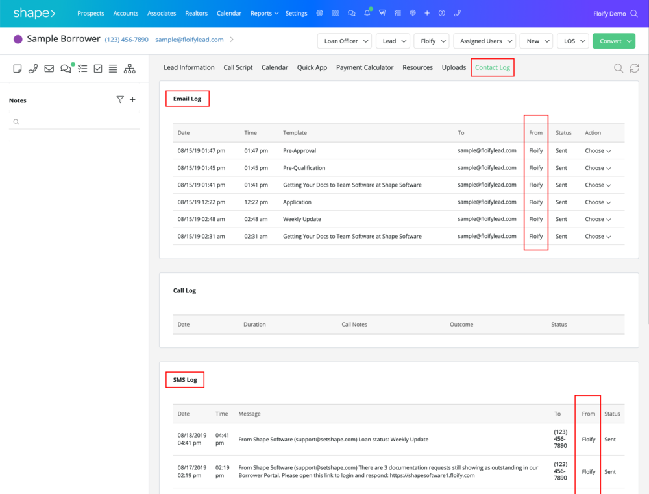This screenshot has width=649, height=494.
Task: Expand the Reports menu in the top bar
Action: (264, 13)
